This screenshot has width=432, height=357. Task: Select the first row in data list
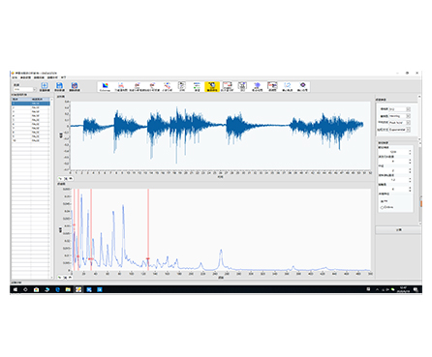pos(31,104)
